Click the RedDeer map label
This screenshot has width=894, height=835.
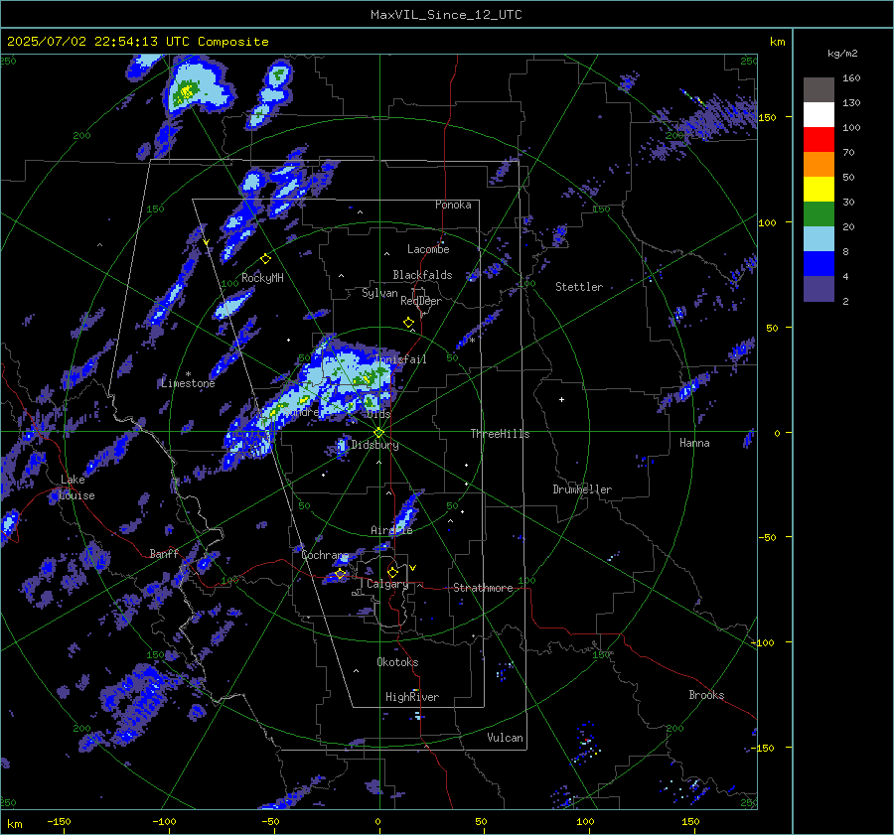pos(421,301)
